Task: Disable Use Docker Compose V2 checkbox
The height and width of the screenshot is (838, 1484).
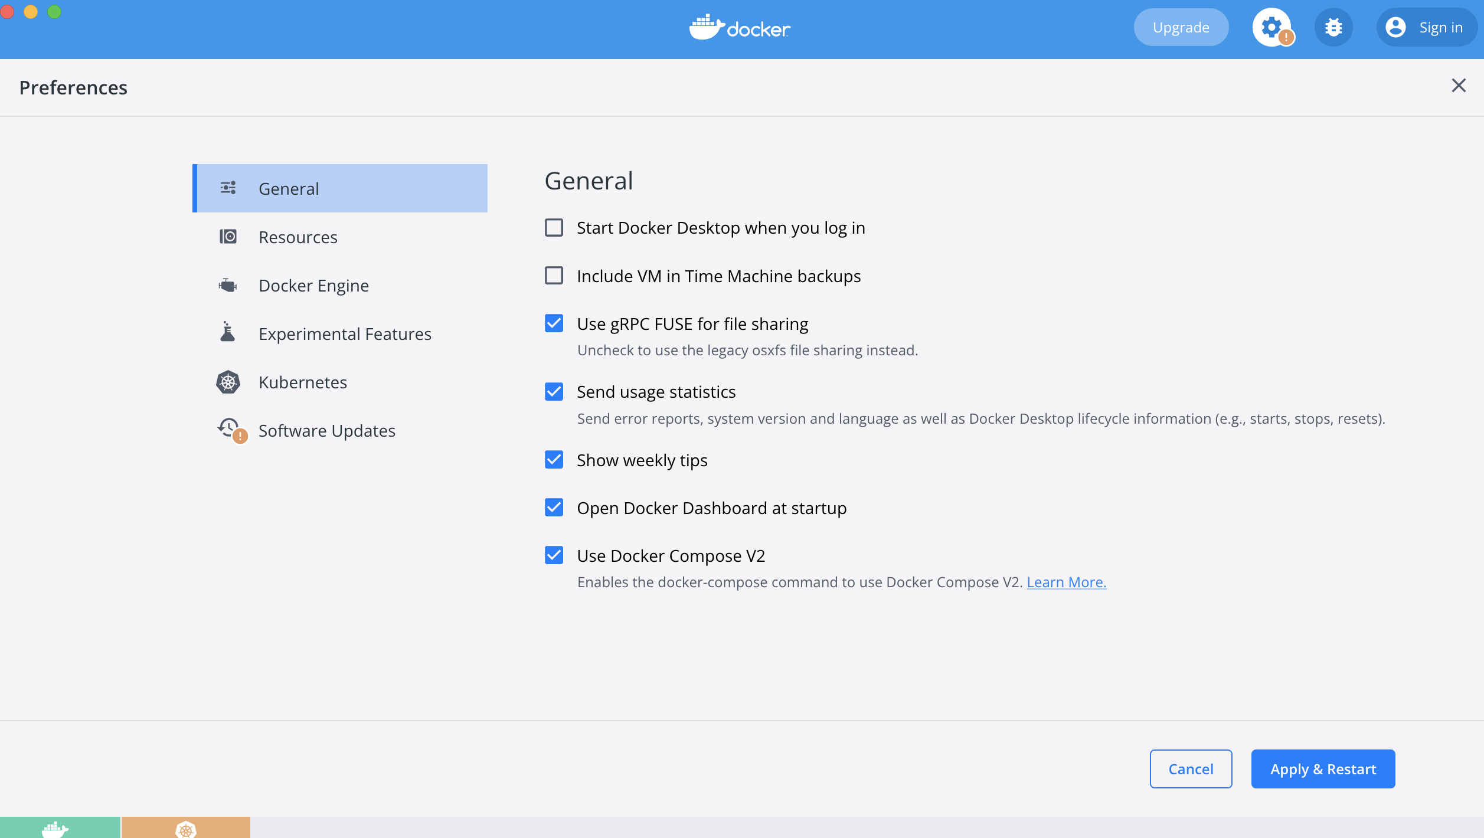Action: tap(554, 555)
